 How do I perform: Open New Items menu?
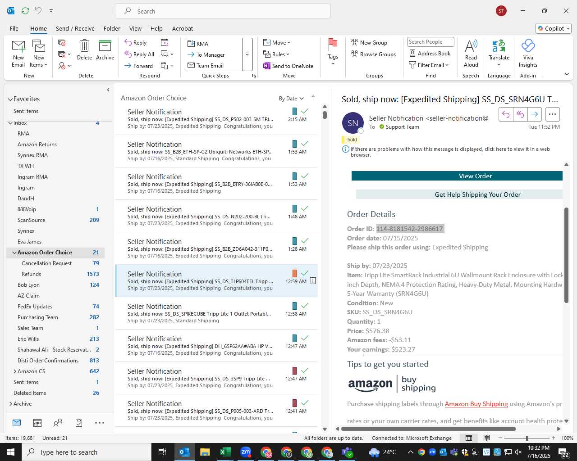39,53
